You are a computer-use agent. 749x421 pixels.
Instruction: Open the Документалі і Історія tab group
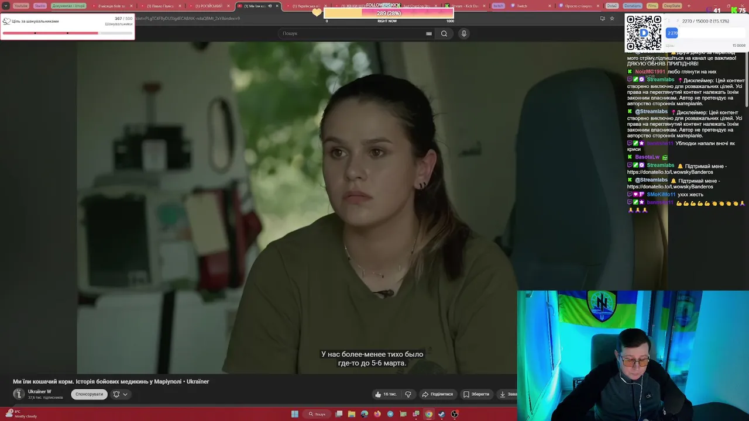click(68, 6)
